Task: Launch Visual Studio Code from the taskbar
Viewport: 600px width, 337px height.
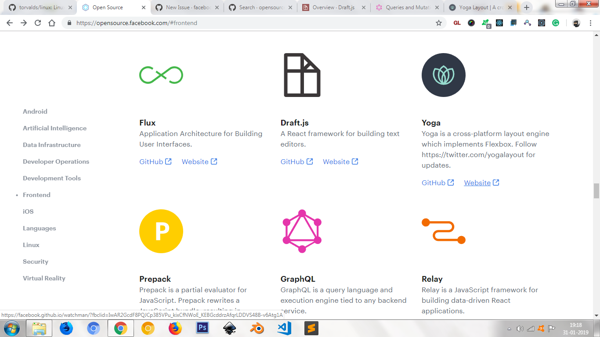Action: (x=284, y=328)
